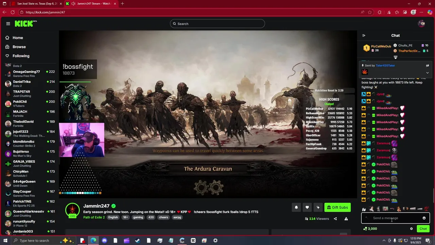Click PlzCallMeDub top gifter name
Image resolution: width=435 pixels, height=245 pixels.
coord(381,46)
